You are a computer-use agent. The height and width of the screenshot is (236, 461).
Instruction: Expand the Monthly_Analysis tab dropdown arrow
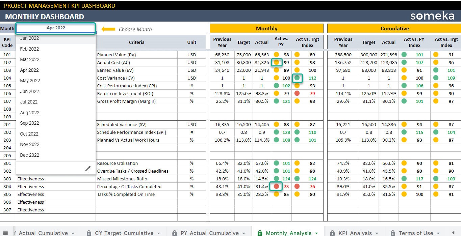click(x=317, y=233)
